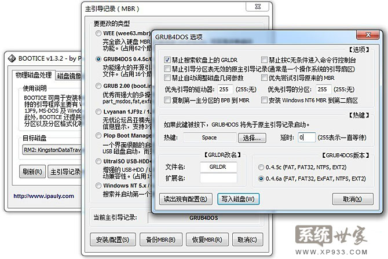The image size is (388, 259).
Task: Click the 热键 Space field
Action: tap(210, 138)
